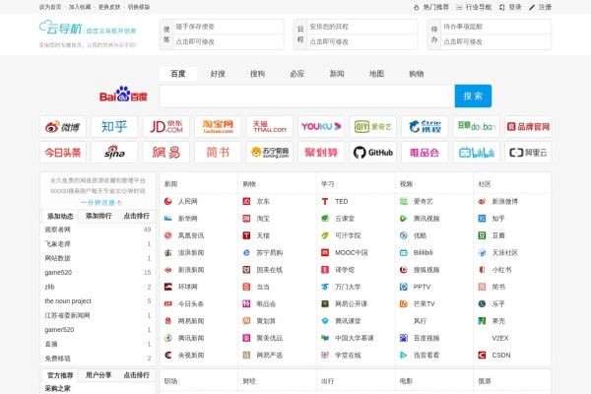Image resolution: width=591 pixels, height=394 pixels.
Task: Open the douban logo tile
Action: (477, 127)
